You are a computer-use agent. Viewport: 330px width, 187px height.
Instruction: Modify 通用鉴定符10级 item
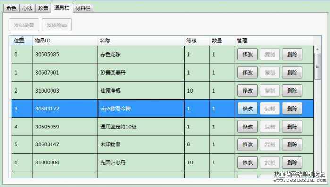point(247,127)
